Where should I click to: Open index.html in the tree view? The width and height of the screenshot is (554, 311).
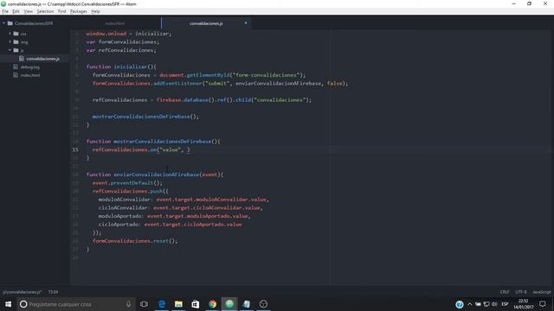click(x=30, y=75)
